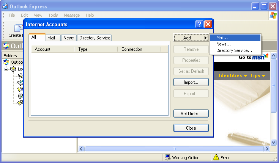Click the Set as Default button
279x163 pixels.
[x=191, y=71]
